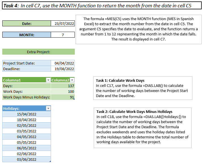Select holiday date 06/05/2022
204x165 pixels.
tap(27, 148)
